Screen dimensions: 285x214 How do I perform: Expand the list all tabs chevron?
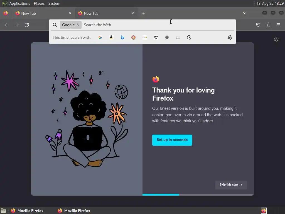click(245, 13)
